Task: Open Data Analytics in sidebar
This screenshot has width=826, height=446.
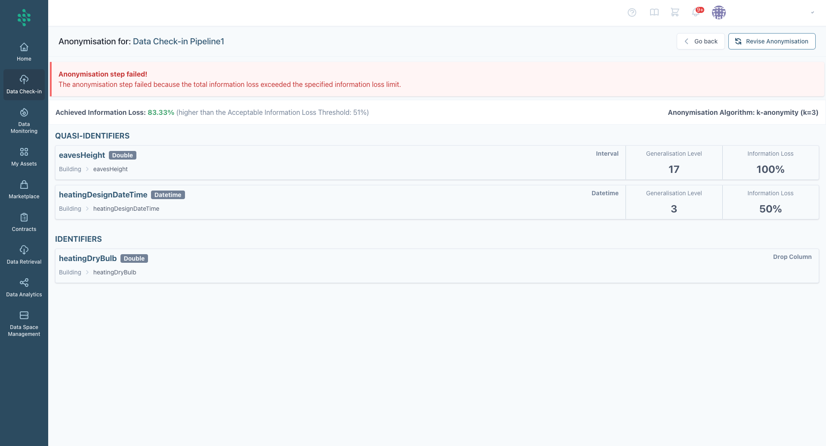Action: [x=24, y=288]
